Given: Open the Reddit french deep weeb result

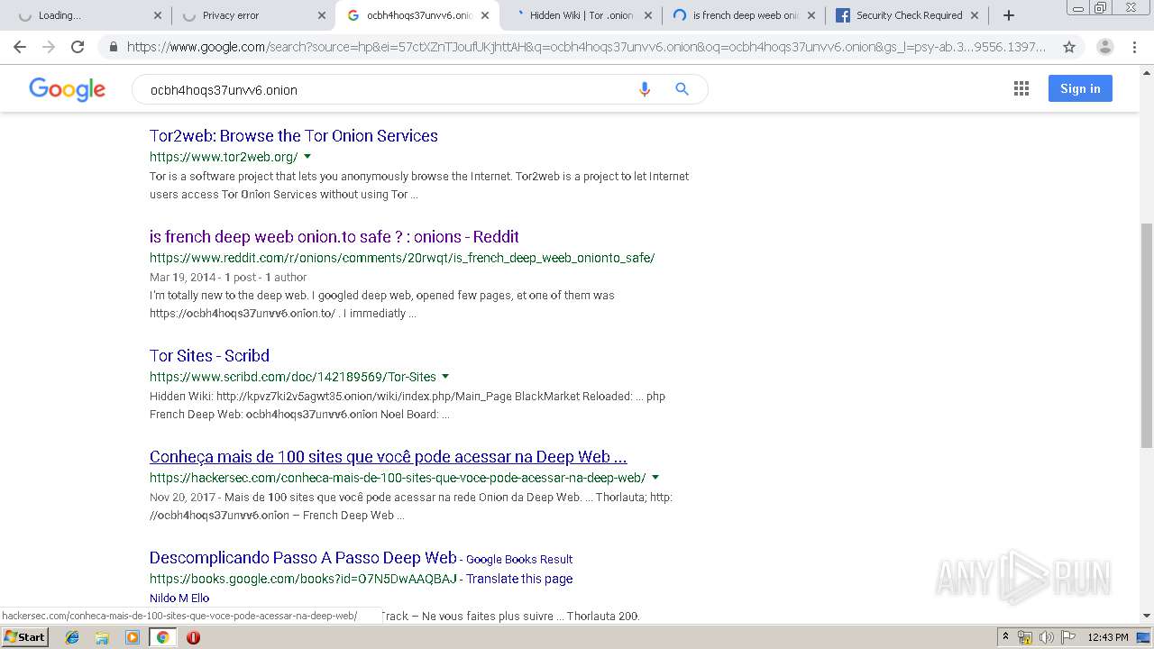Looking at the screenshot, I should click(x=334, y=237).
